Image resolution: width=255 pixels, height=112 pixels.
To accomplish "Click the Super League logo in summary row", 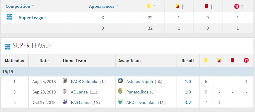I will pyautogui.click(x=9, y=17).
